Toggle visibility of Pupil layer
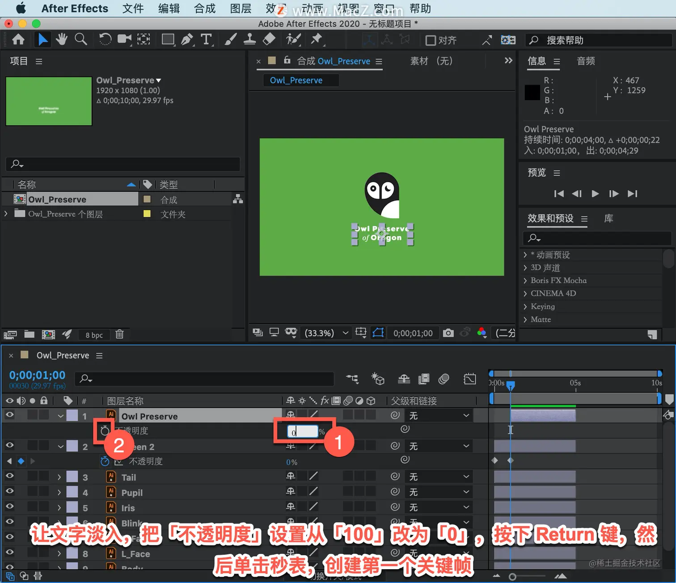 point(9,492)
